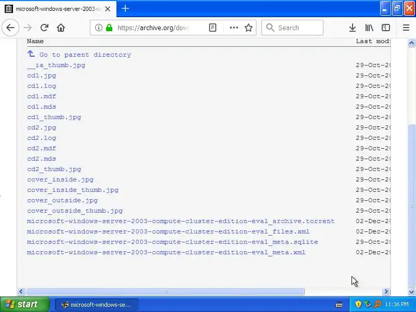
Task: Open the cd2_thumb.jpg link
Action: tap(54, 170)
